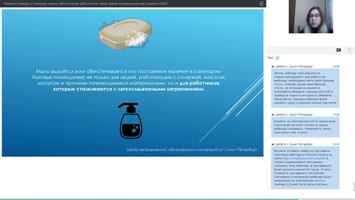Click the 12:48 timestamp above the Айсулу message
This screenshot has width=355, height=200.
pyautogui.click(x=336, y=67)
